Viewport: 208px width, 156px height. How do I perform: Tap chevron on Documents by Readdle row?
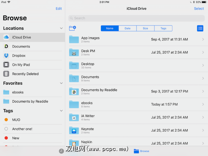203,91
